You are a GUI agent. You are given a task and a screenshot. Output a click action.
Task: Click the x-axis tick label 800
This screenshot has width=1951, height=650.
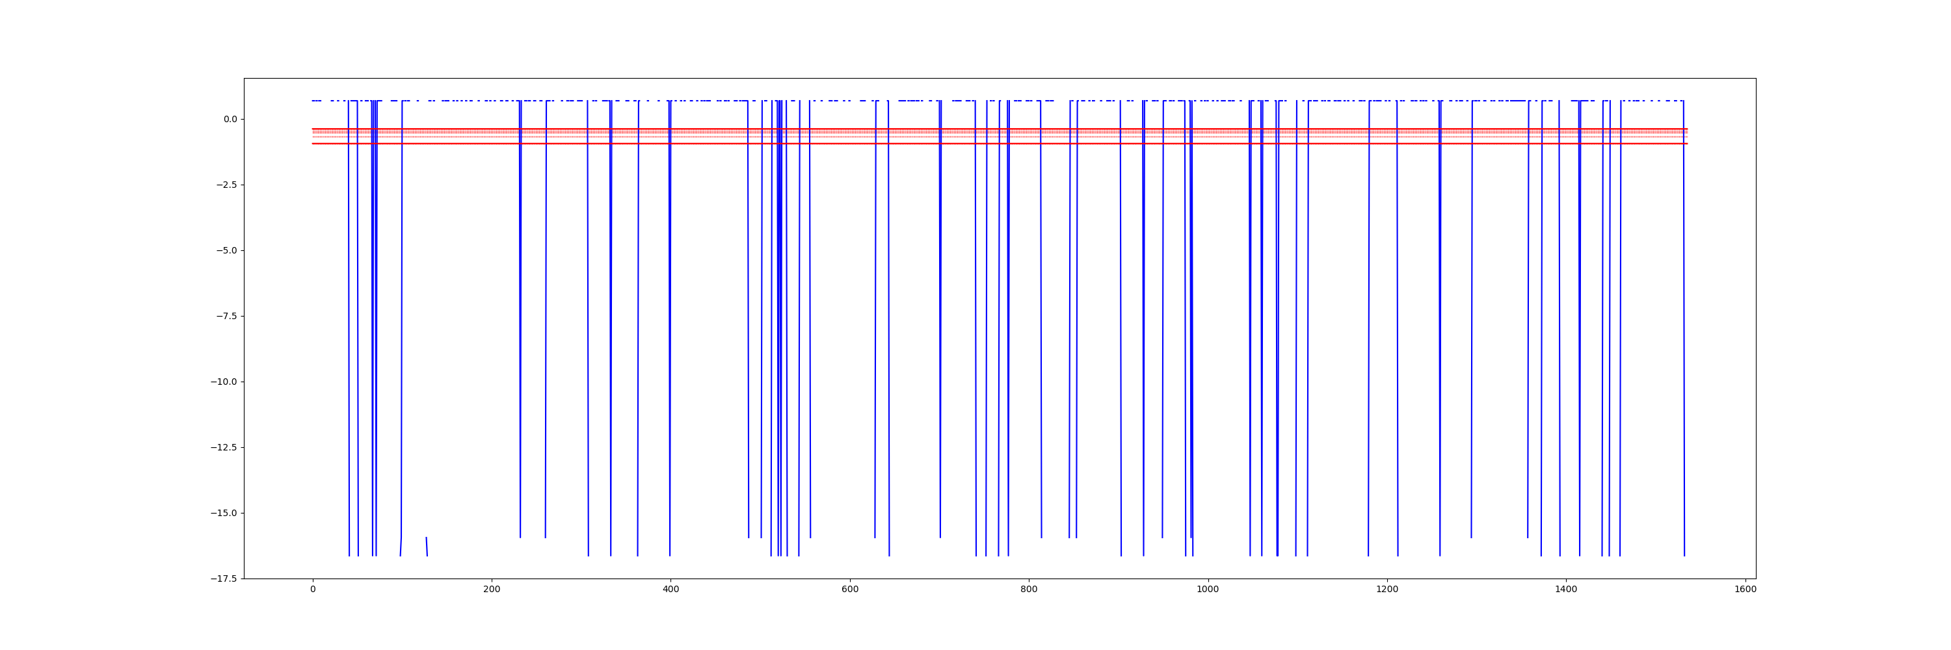pos(1029,590)
